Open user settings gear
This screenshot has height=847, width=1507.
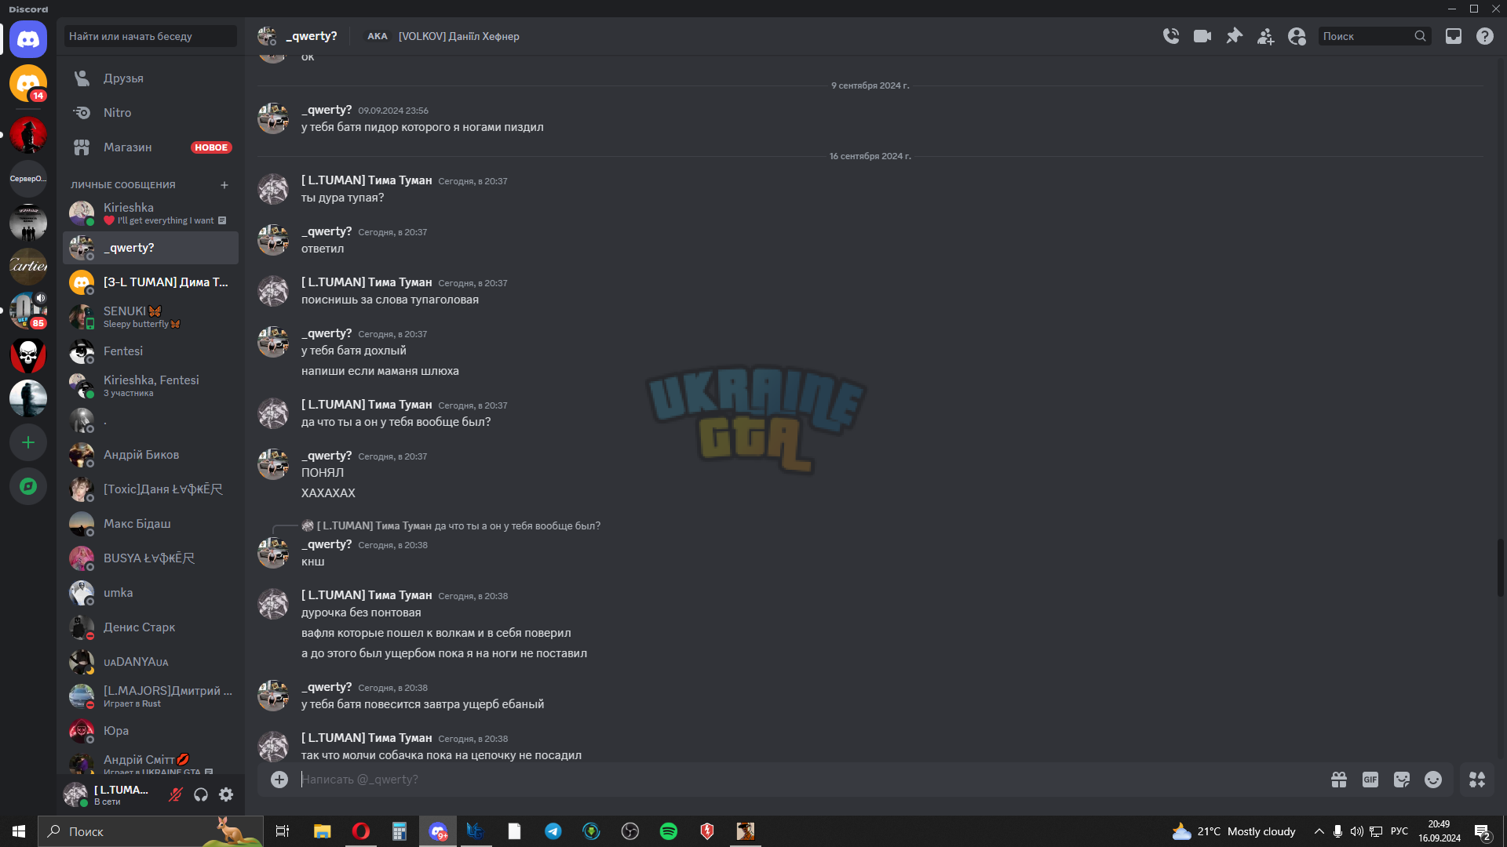(x=226, y=794)
